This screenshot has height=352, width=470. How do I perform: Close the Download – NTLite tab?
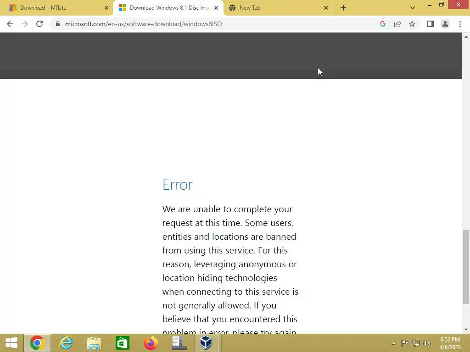click(x=106, y=8)
